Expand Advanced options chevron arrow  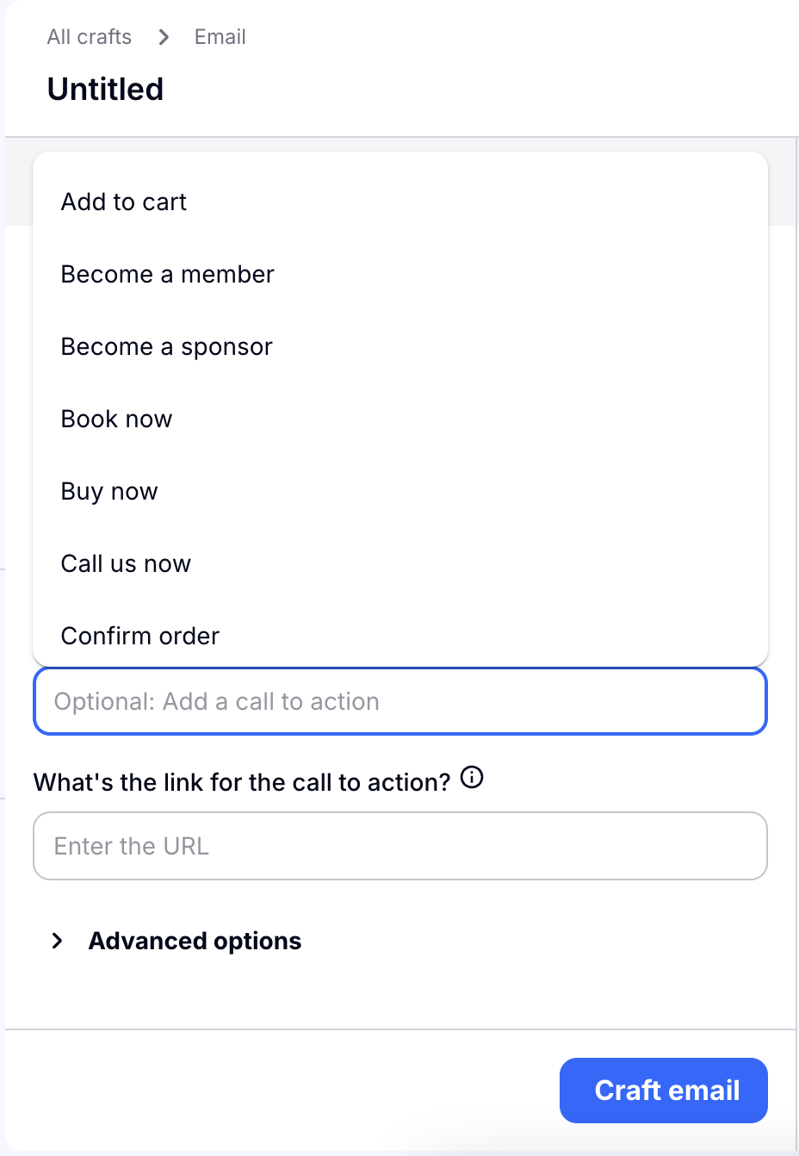point(58,941)
